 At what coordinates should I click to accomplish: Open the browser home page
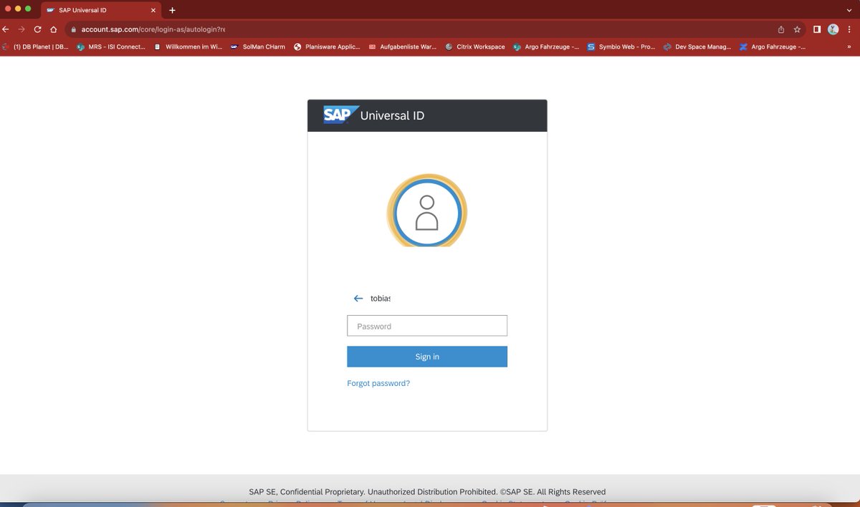point(53,29)
